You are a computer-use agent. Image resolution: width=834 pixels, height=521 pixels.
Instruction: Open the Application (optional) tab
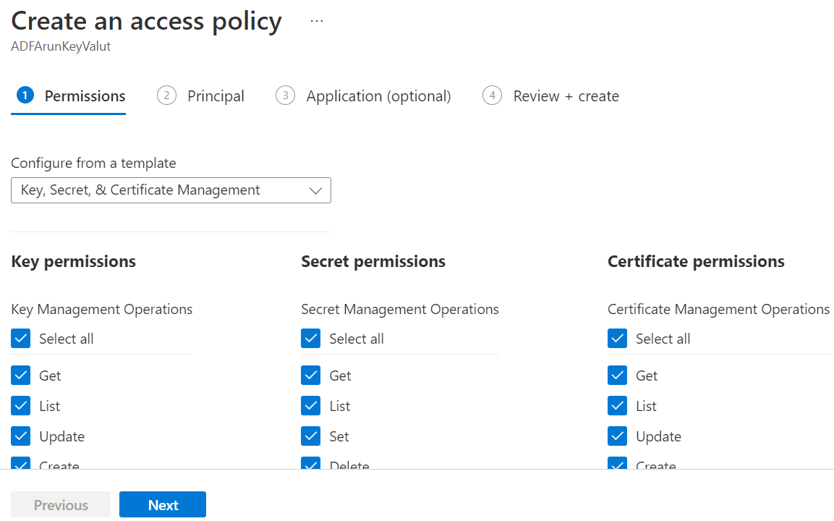[x=378, y=96]
